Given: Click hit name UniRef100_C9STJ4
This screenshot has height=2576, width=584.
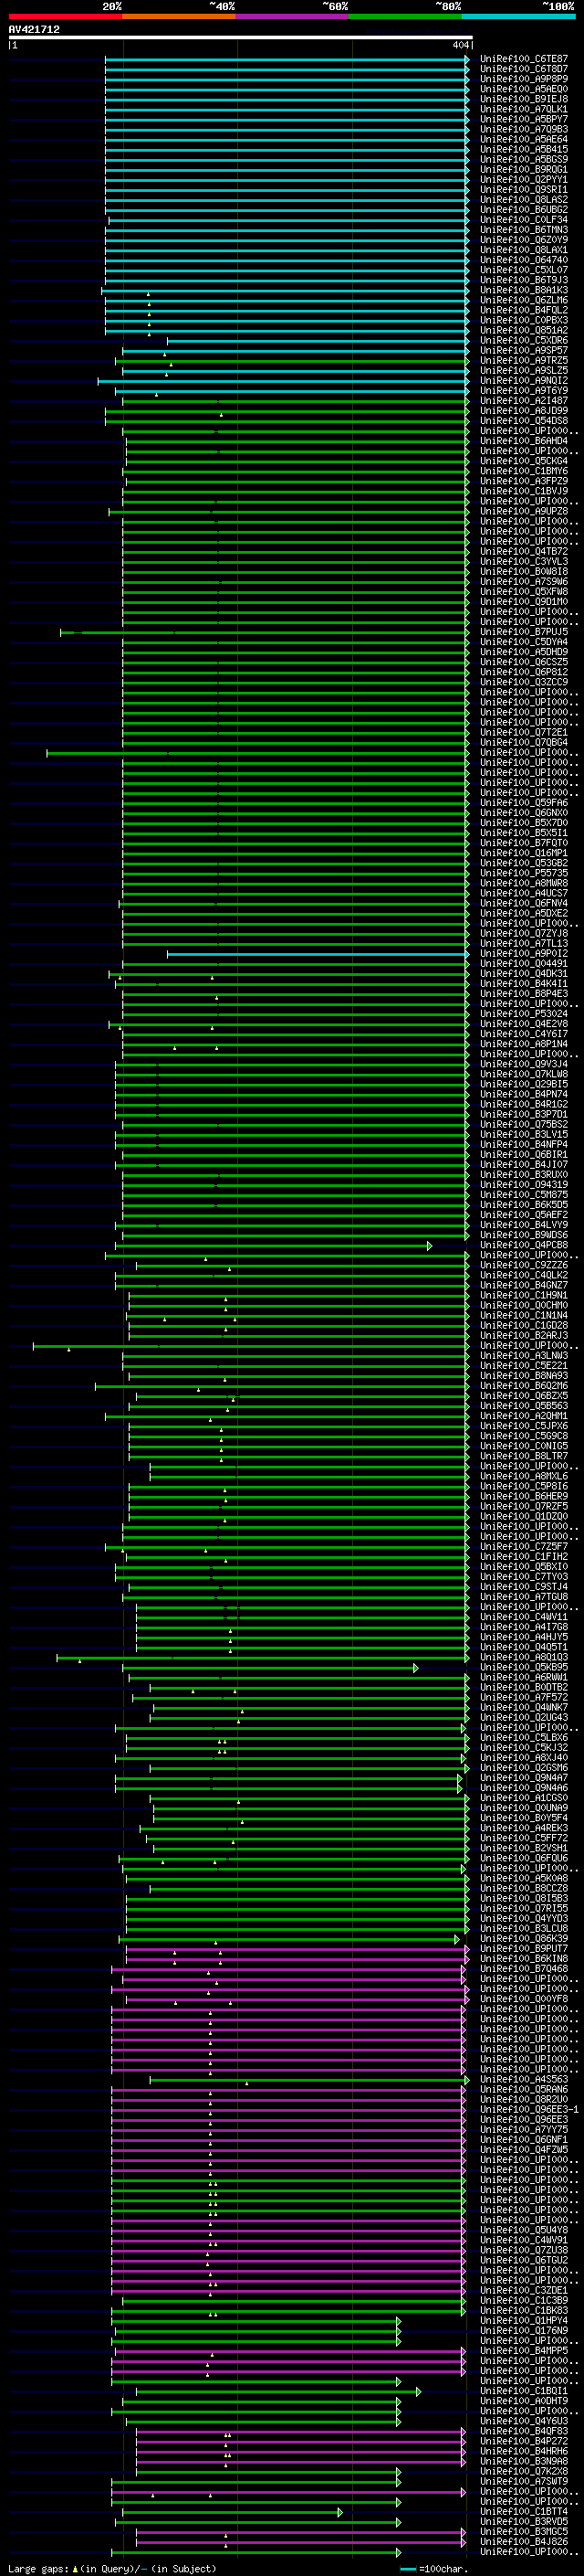Looking at the screenshot, I should tap(524, 1586).
